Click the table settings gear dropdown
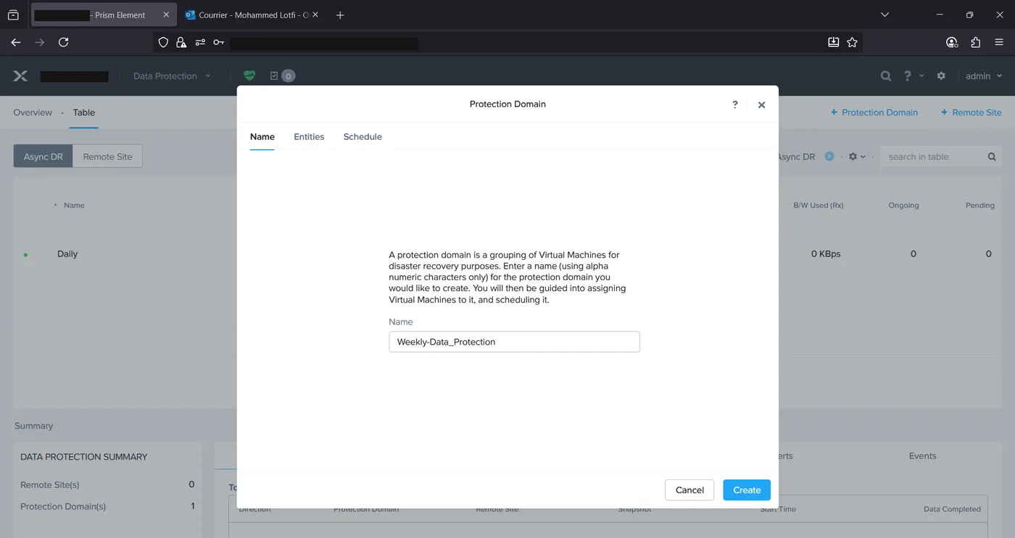This screenshot has width=1015, height=538. pyautogui.click(x=857, y=156)
